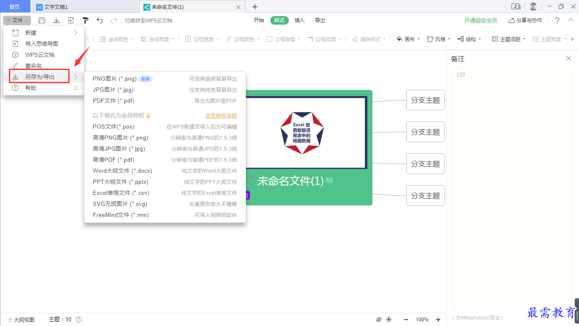Switch to the 文字文稿1 tab
Image resolution: width=579 pixels, height=326 pixels.
[86, 7]
